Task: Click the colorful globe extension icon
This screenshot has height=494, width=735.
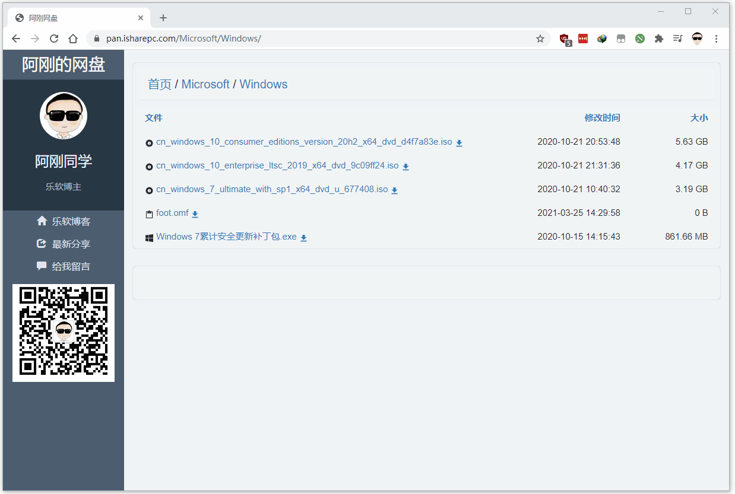Action: tap(602, 39)
